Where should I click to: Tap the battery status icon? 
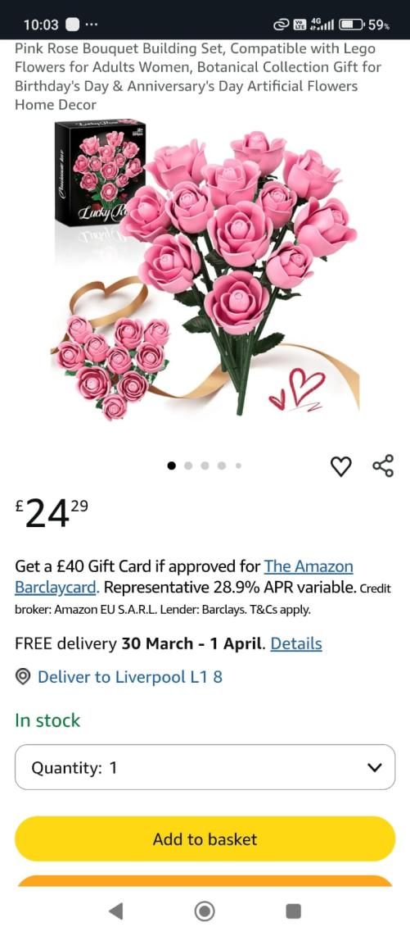352,25
